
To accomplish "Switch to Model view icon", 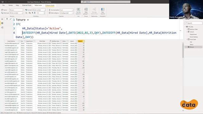I will click(2, 28).
